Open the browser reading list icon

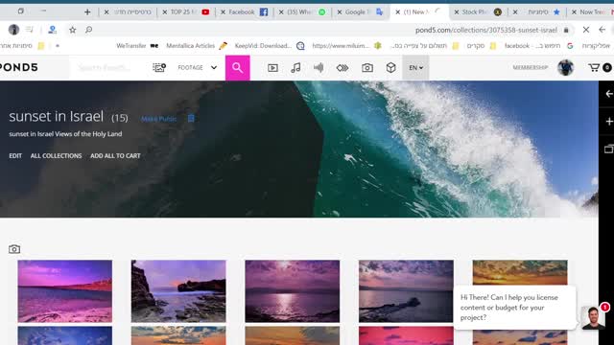coord(30,30)
